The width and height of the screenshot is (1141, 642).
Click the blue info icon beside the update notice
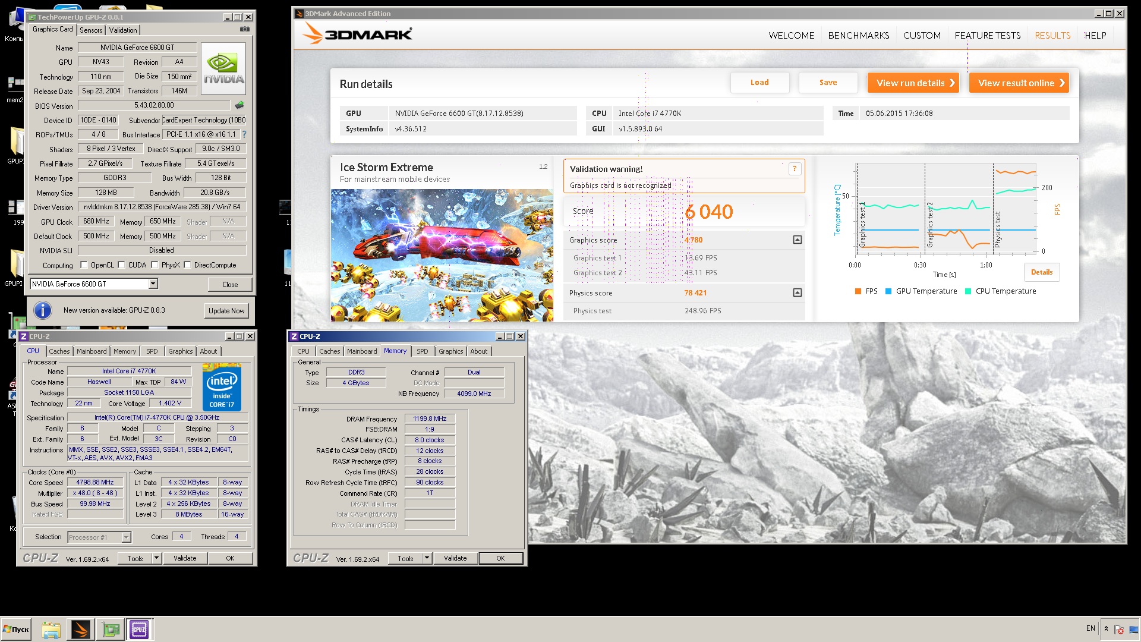pos(43,310)
